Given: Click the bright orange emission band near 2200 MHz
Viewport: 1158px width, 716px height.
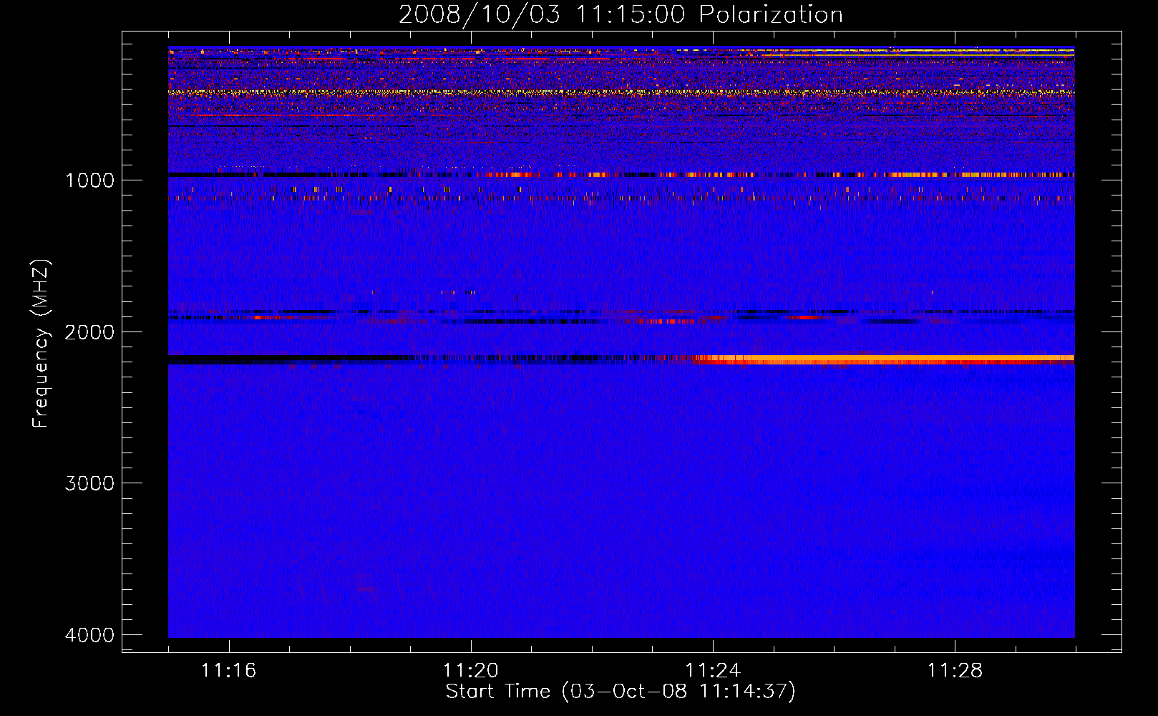Looking at the screenshot, I should click(884, 359).
